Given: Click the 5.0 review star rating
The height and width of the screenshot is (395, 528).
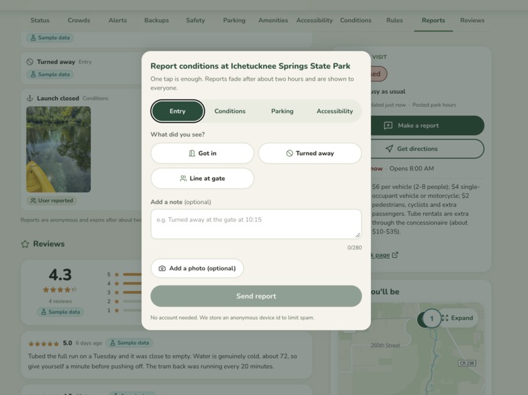Looking at the screenshot, I should 43,343.
